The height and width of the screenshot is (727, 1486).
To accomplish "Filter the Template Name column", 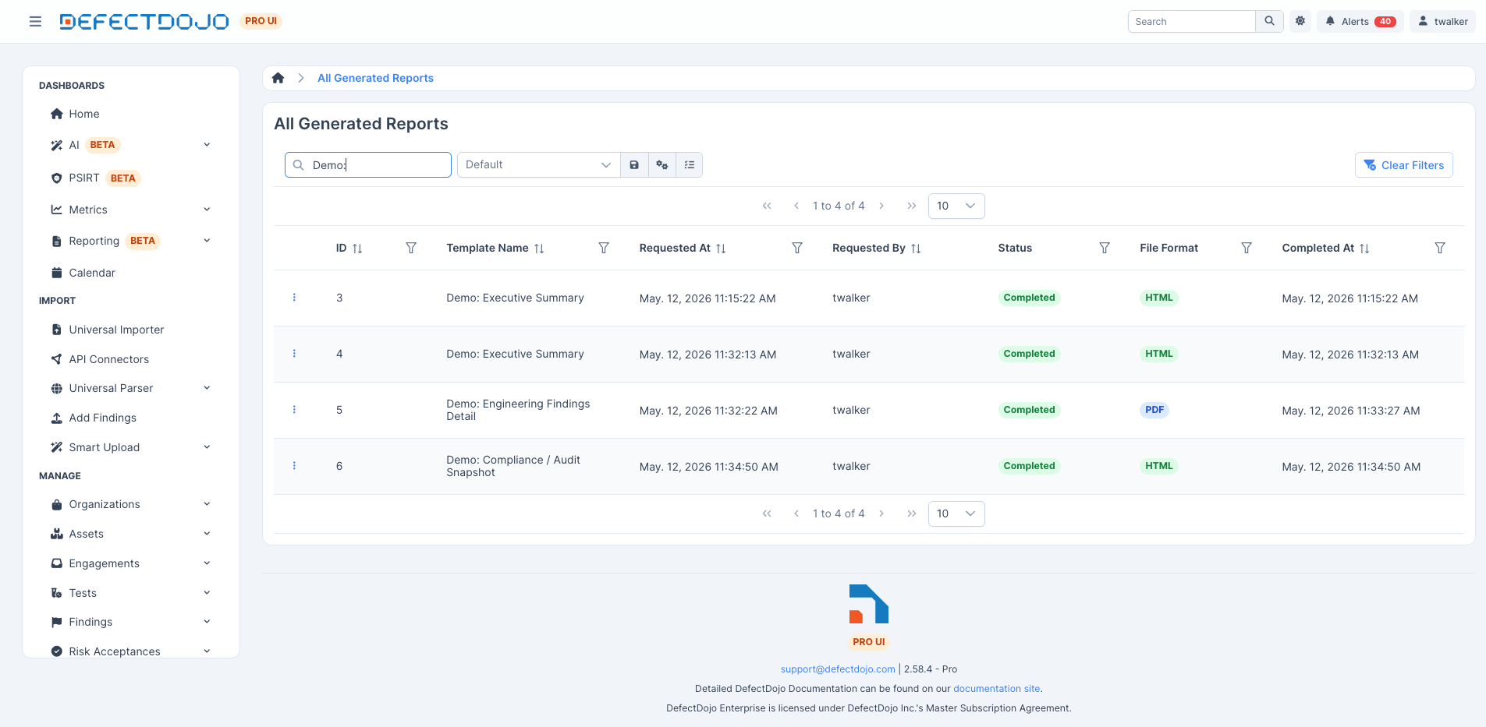I will tap(604, 248).
